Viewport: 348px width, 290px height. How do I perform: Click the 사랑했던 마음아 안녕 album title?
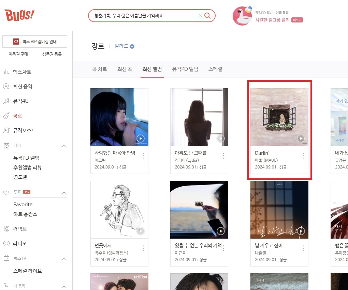[x=115, y=153]
